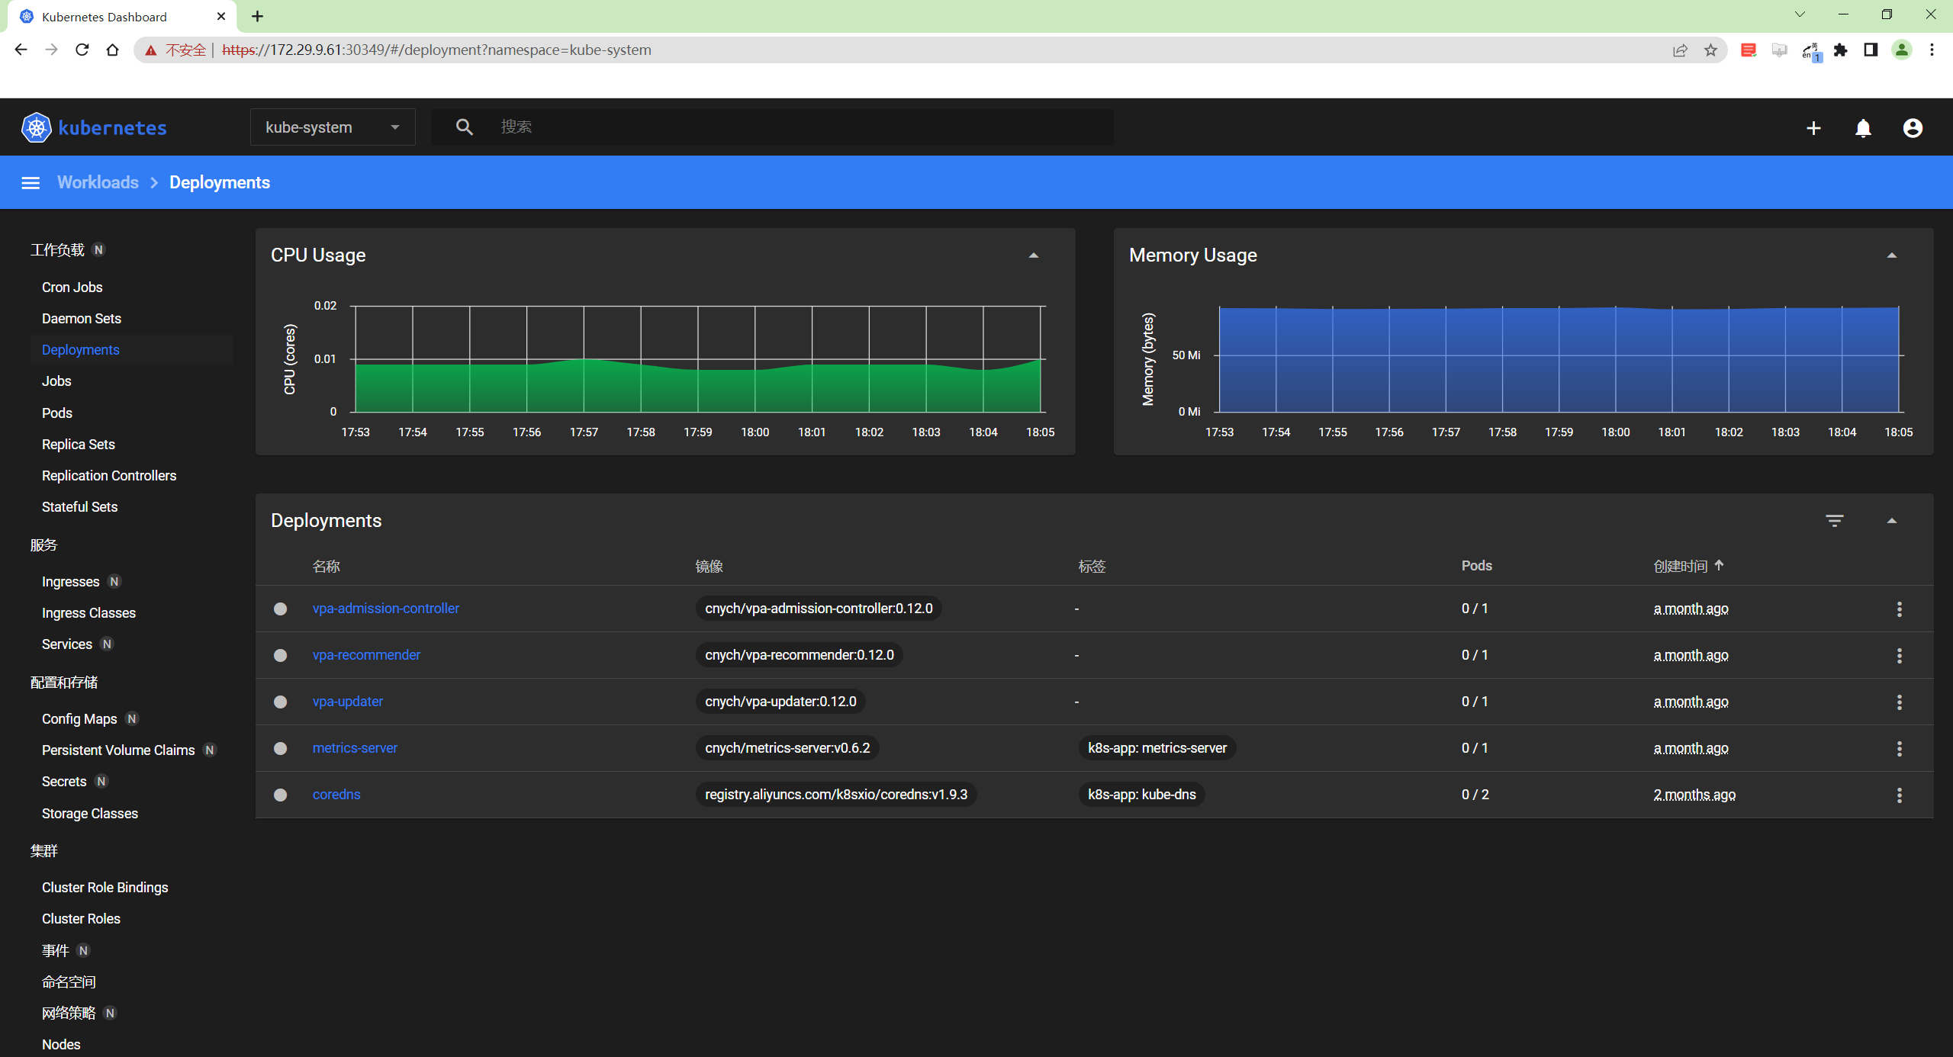Open browser extensions puzzle icon

pos(1840,50)
